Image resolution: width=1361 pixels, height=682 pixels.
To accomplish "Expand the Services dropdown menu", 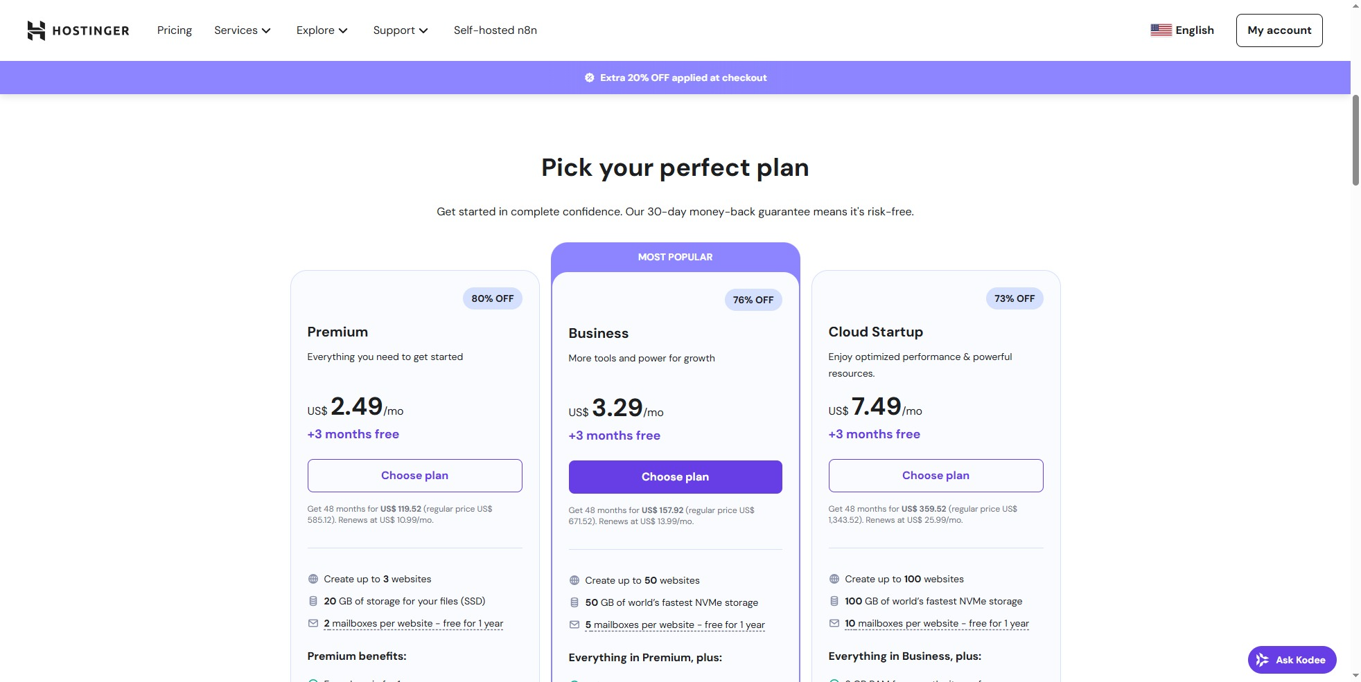I will pos(242,30).
